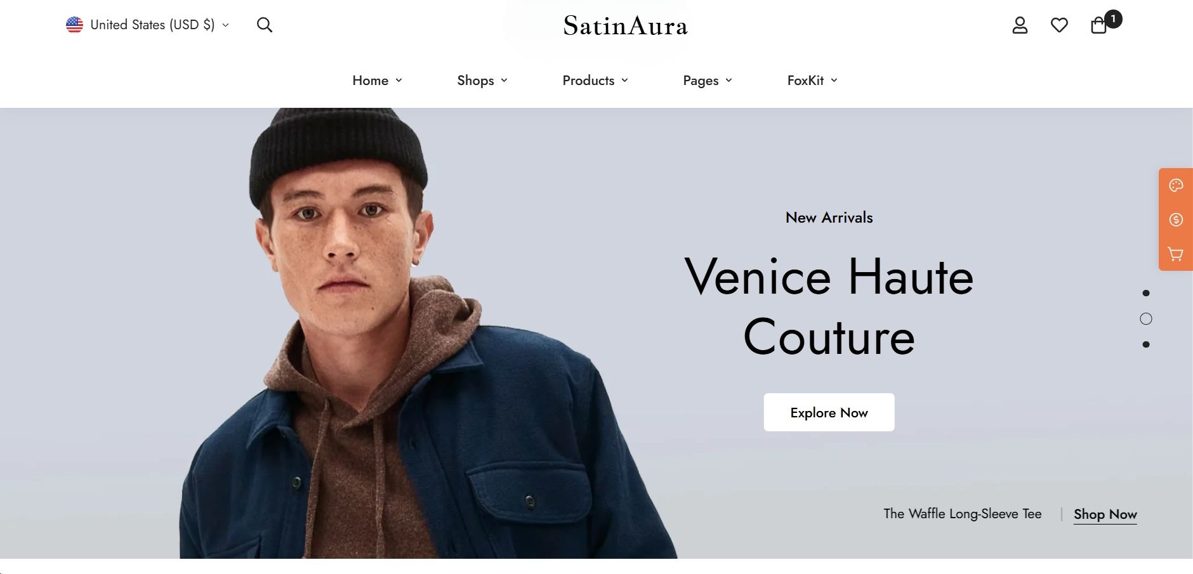Select the third slideshow dot
The height and width of the screenshot is (574, 1193).
pos(1146,344)
